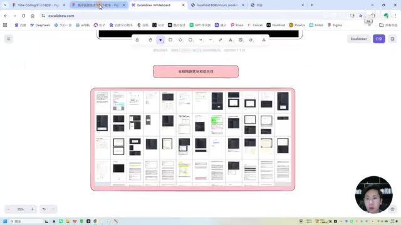Open the Windows Start menu
Viewport: 401px width, 225px height.
pos(5,221)
